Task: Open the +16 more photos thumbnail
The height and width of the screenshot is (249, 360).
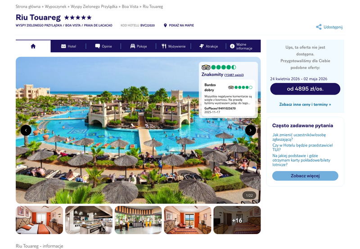Action: 237,220
